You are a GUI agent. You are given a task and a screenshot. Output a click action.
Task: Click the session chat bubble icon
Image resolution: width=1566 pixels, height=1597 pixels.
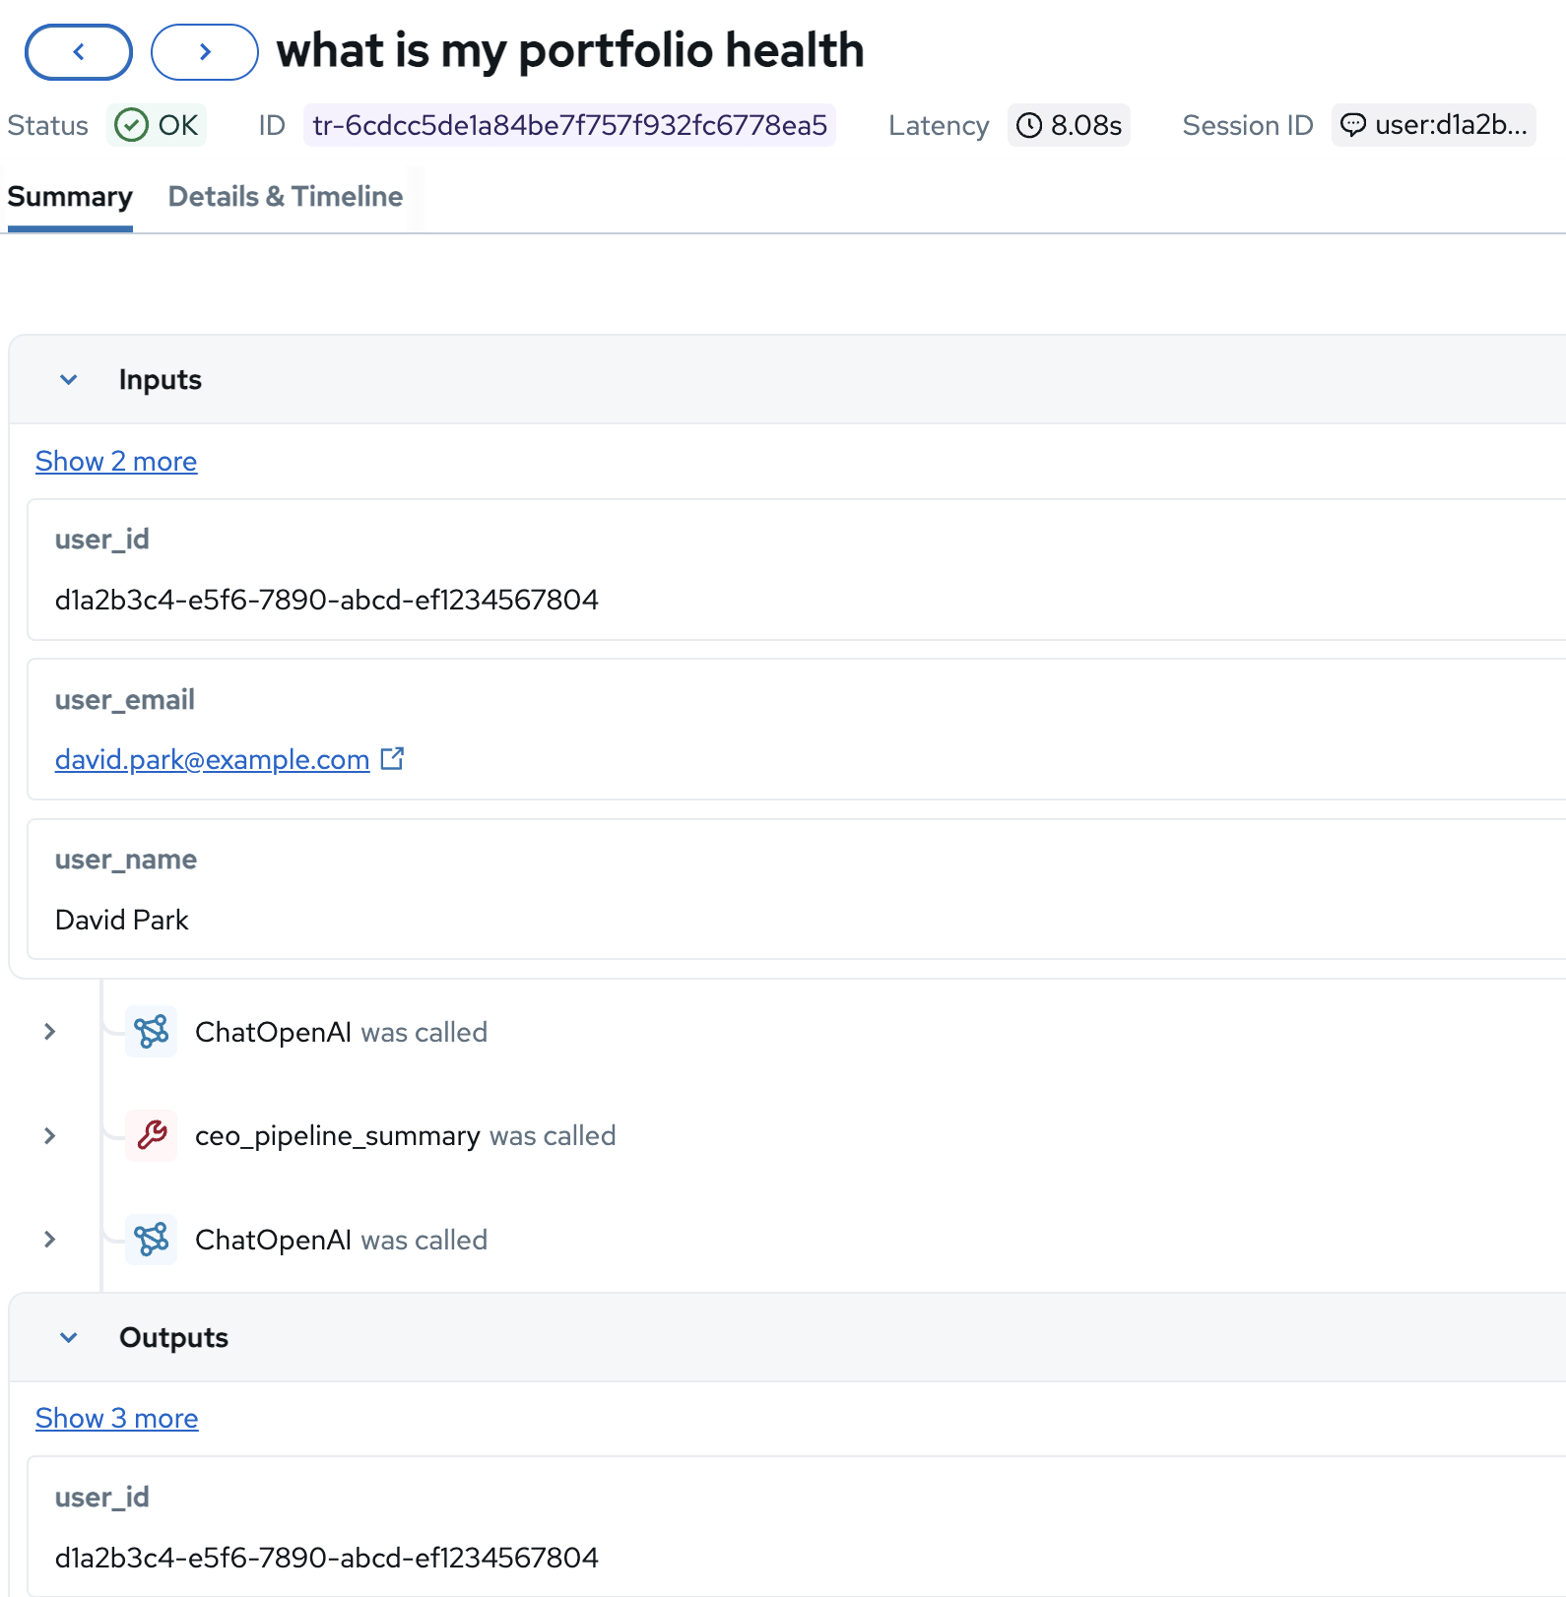[1354, 125]
